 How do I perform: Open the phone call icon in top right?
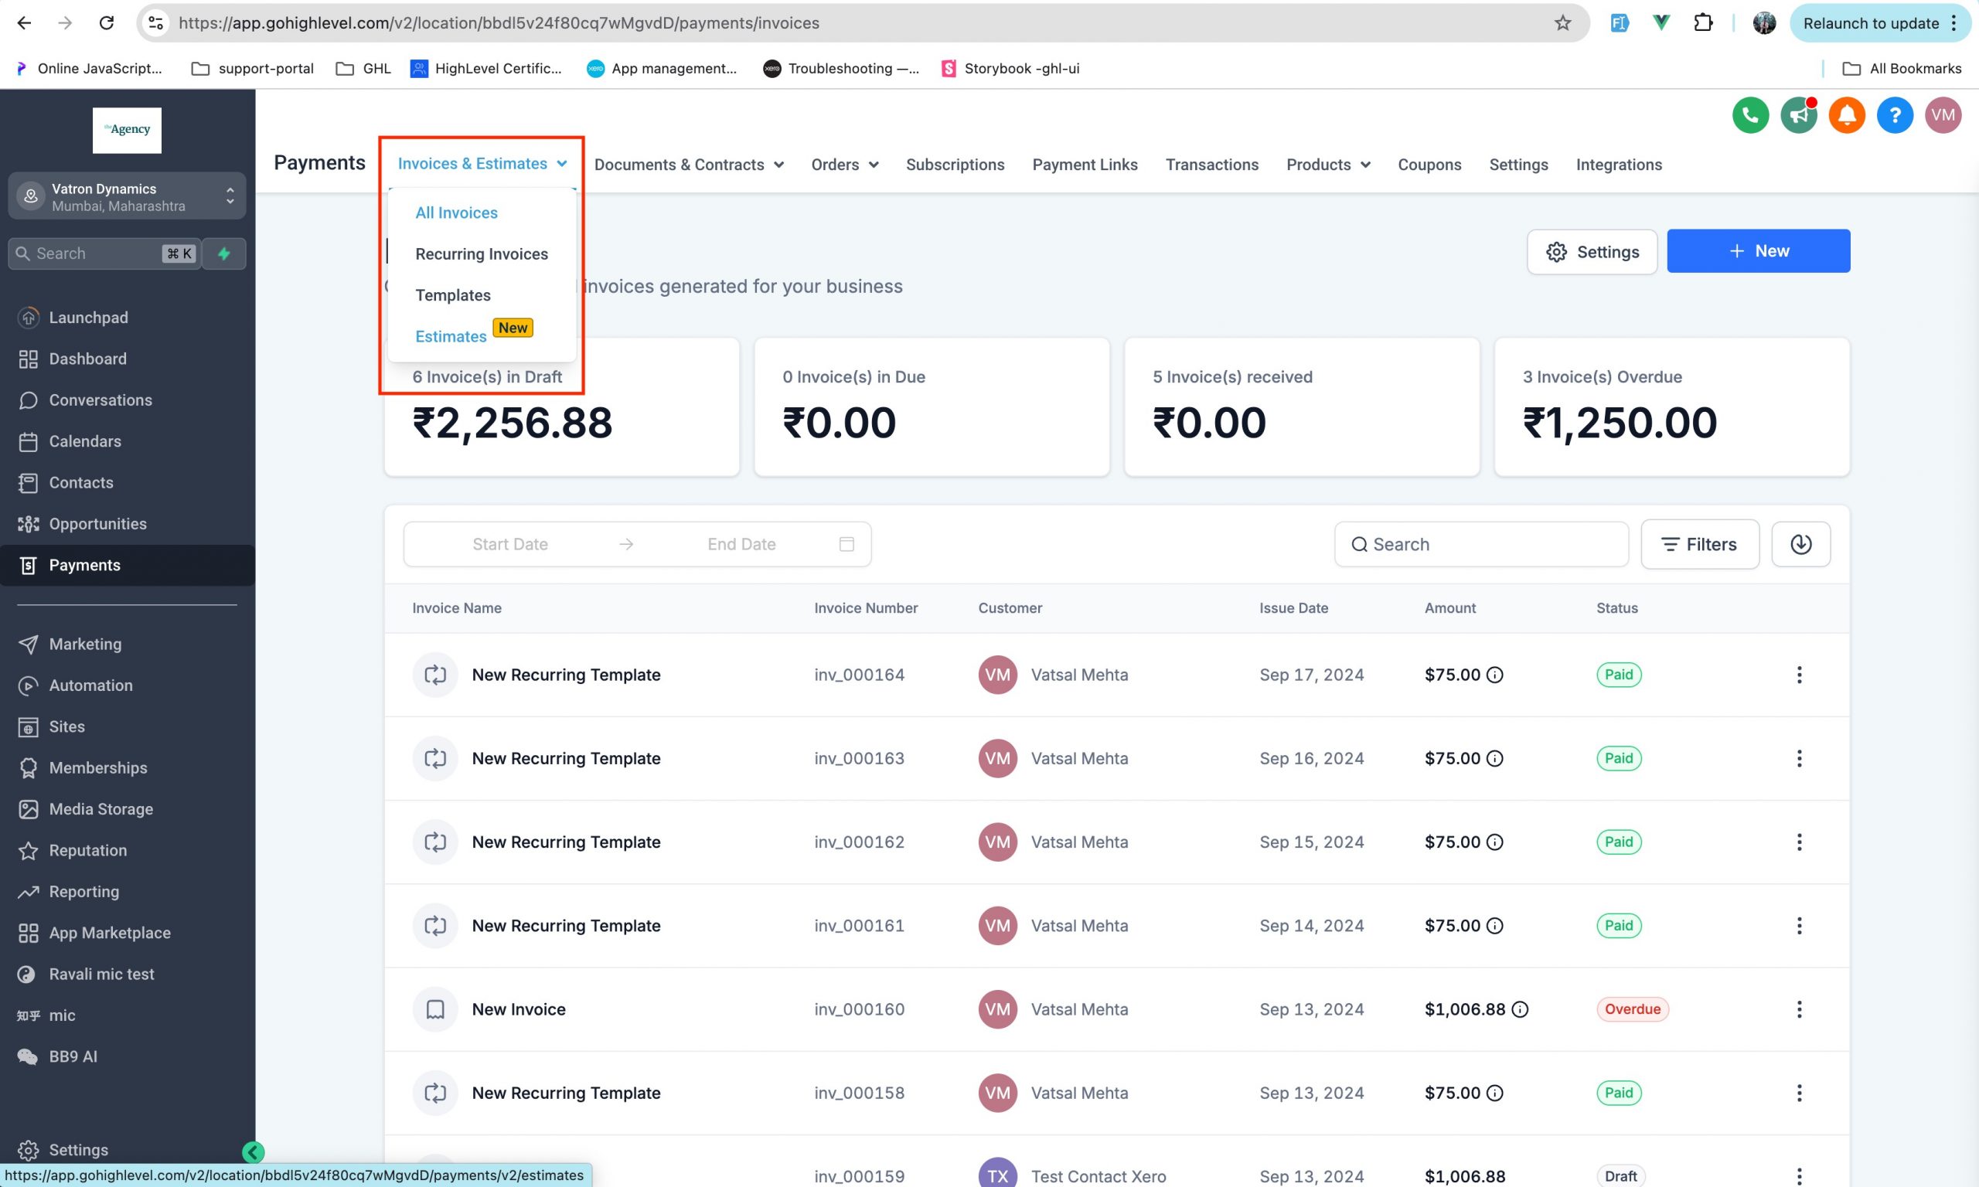1749,115
